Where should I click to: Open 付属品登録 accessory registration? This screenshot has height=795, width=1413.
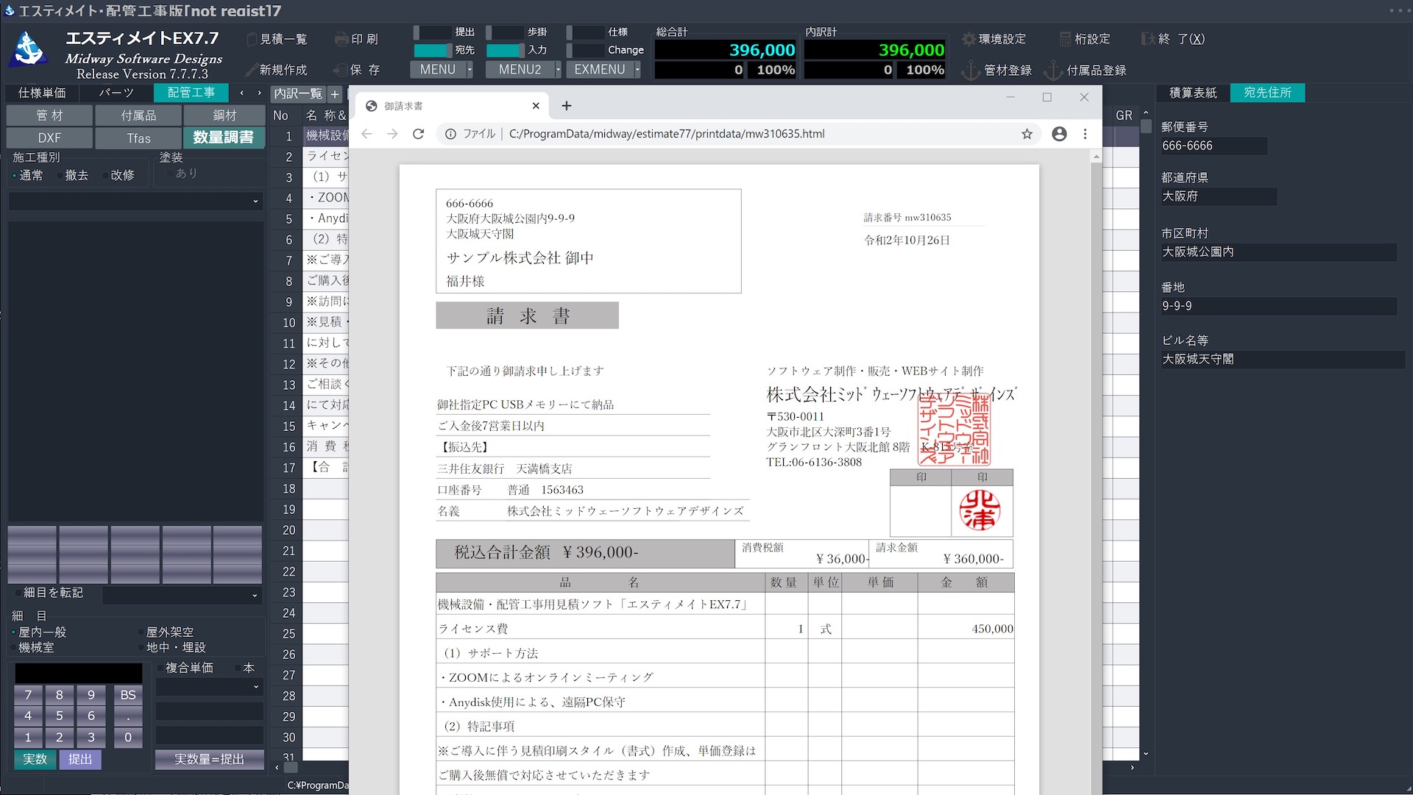(1086, 71)
